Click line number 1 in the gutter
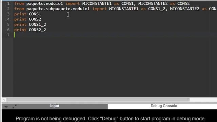The width and height of the screenshot is (217, 122). (8, 3)
